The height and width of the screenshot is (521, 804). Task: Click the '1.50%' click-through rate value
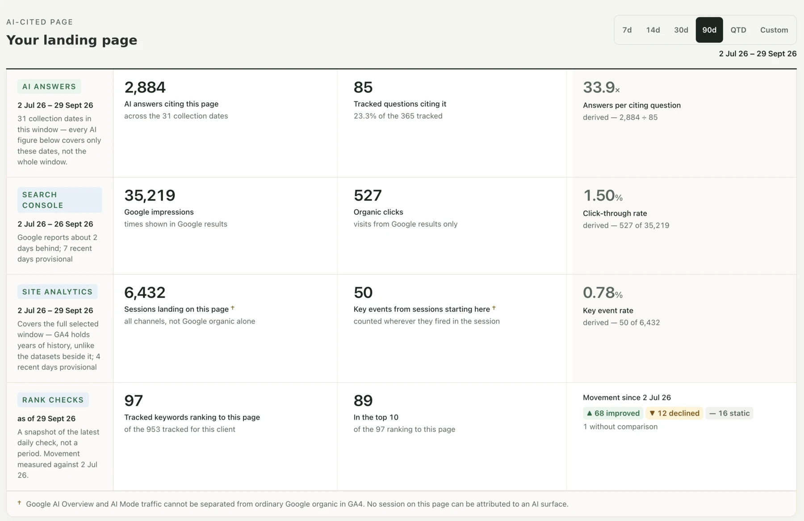603,196
